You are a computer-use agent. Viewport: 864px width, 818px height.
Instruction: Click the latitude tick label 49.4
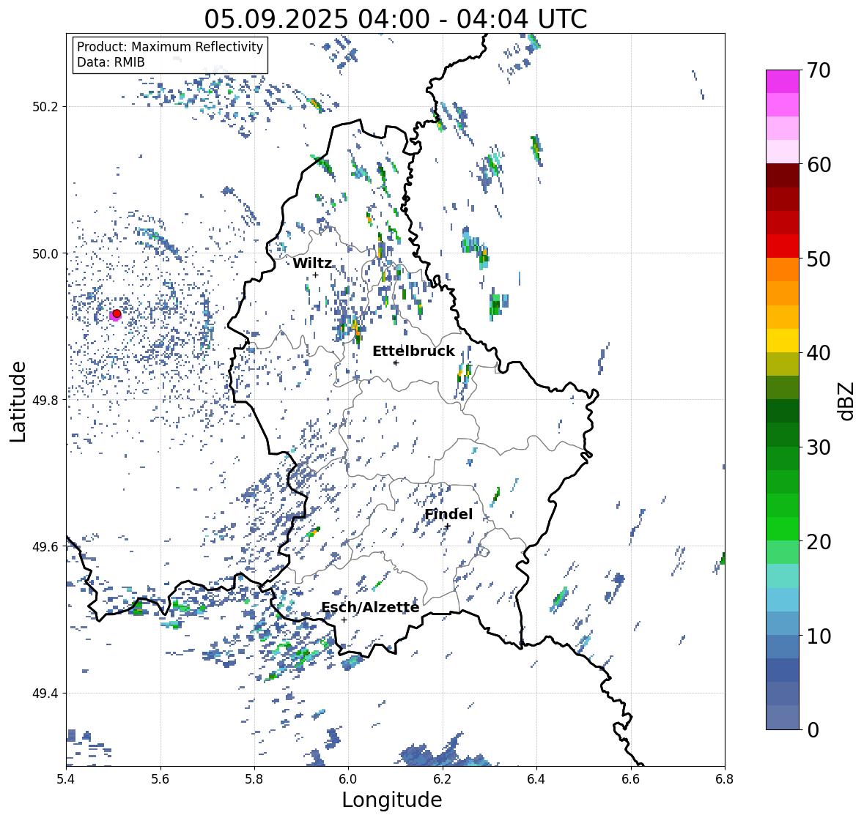tap(45, 694)
